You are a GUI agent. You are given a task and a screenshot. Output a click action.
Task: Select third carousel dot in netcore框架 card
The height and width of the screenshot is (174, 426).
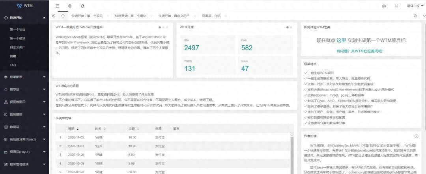(x=167, y=28)
